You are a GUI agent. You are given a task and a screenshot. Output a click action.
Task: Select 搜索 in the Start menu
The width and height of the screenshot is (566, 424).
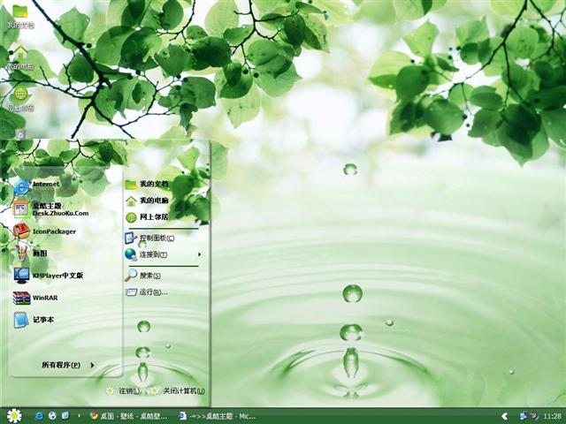[x=149, y=276]
